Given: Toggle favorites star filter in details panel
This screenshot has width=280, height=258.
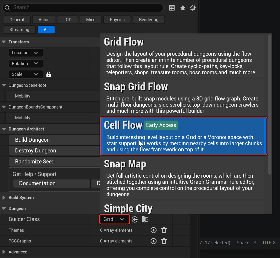Looking at the screenshot, I should 183,8.
